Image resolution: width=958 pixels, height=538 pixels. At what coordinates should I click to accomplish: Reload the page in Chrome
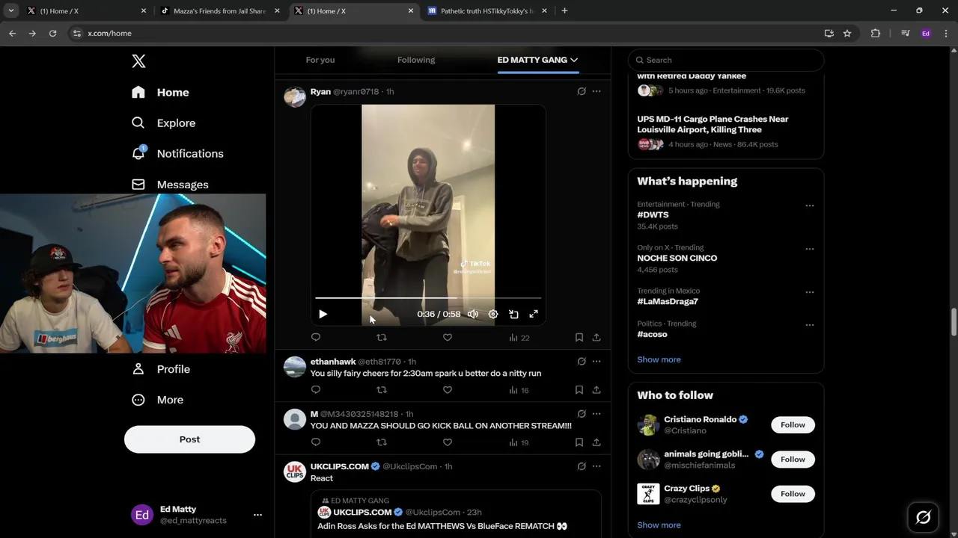point(52,33)
